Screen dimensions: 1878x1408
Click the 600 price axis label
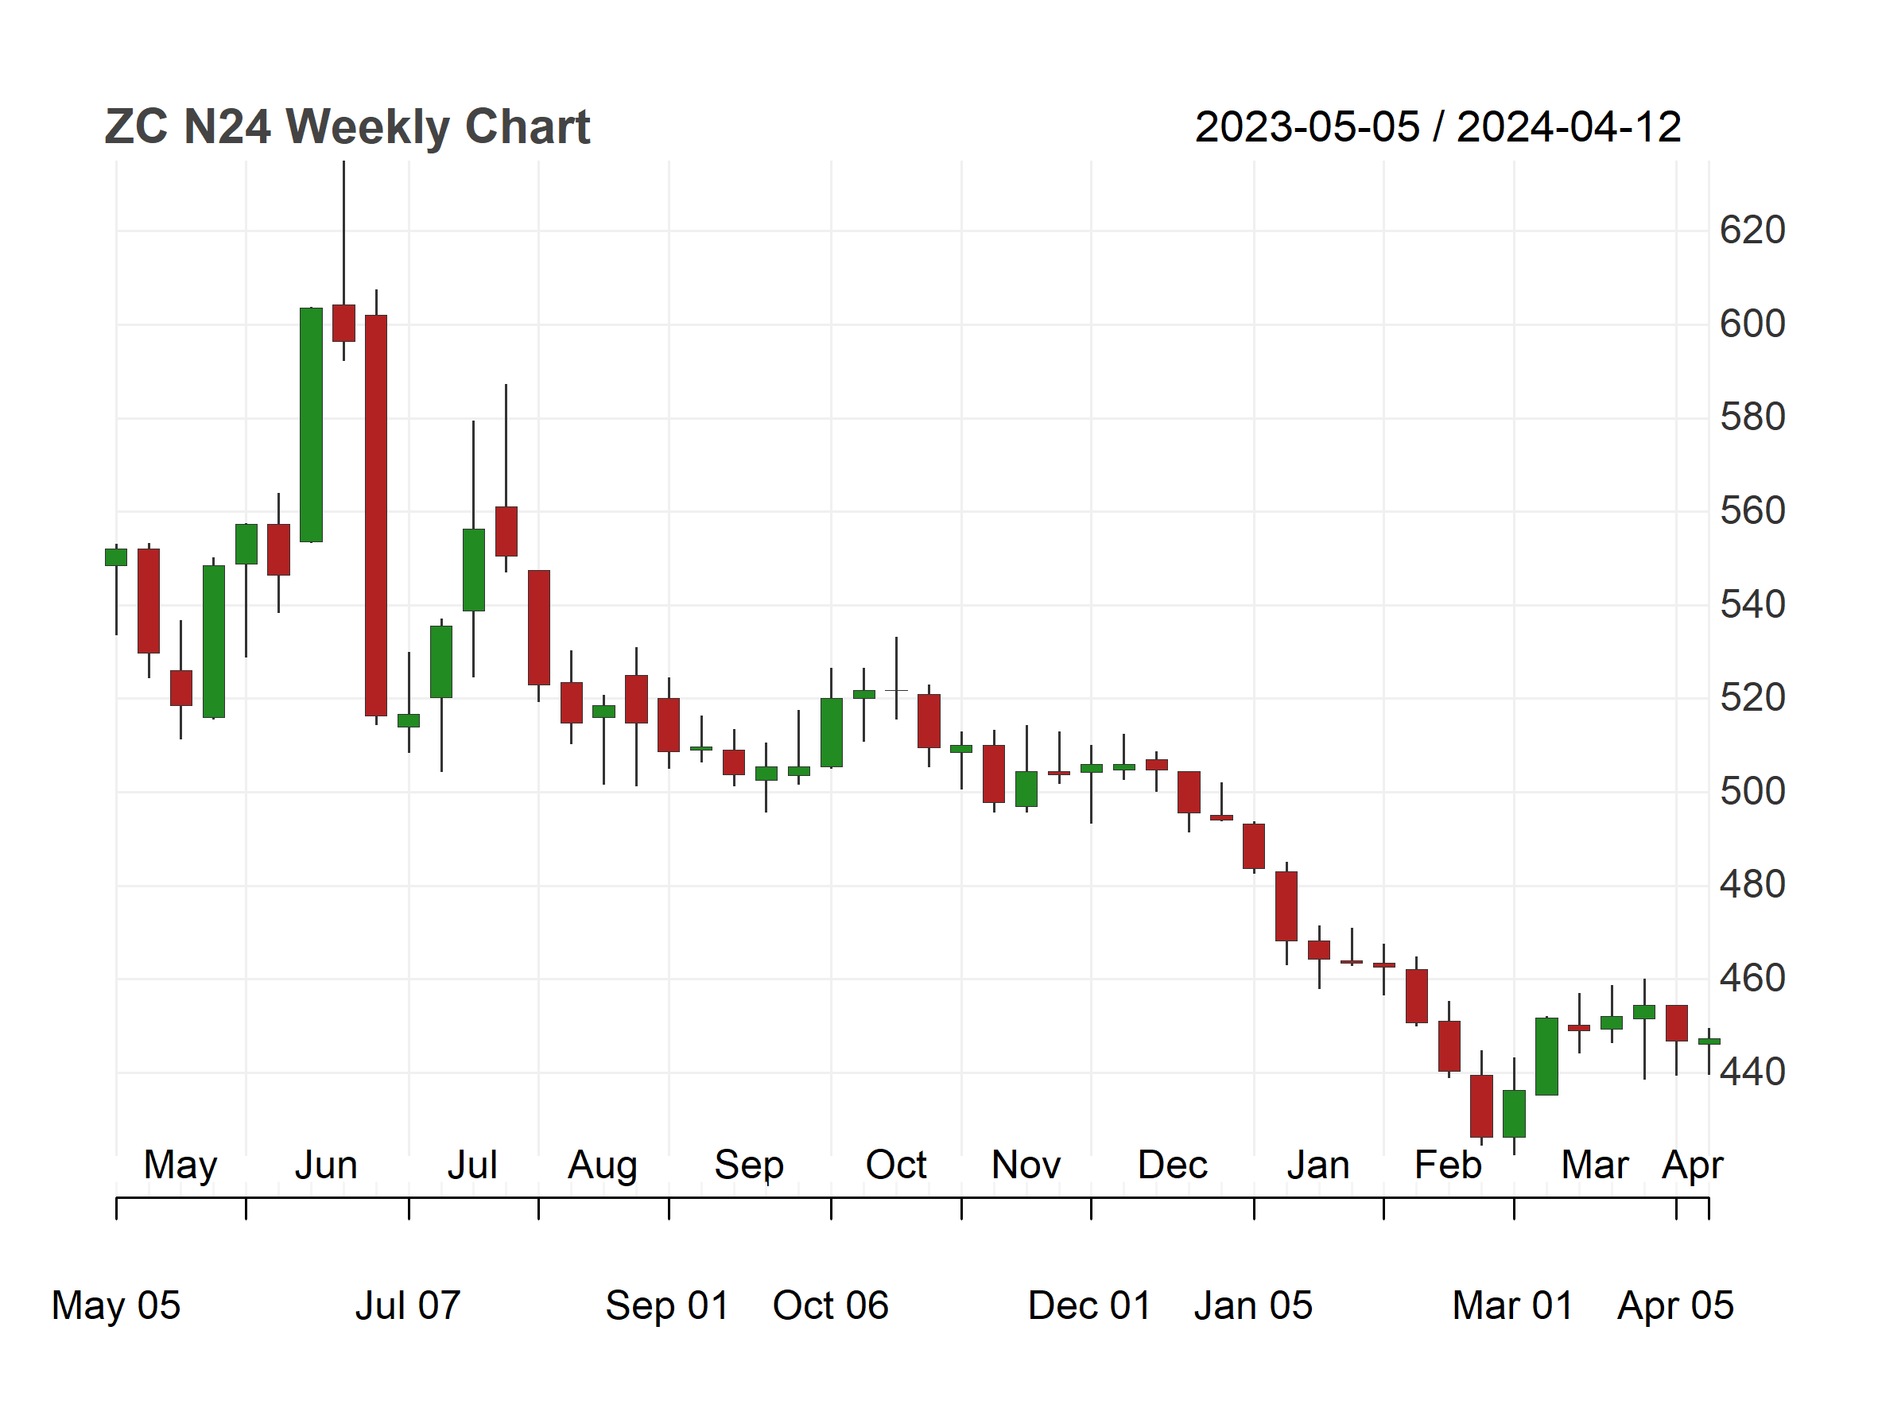pyautogui.click(x=1752, y=324)
